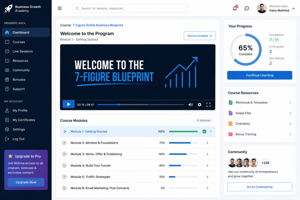Open the notifications bell
Image resolution: width=300 pixels, height=200 pixels.
(235, 8)
